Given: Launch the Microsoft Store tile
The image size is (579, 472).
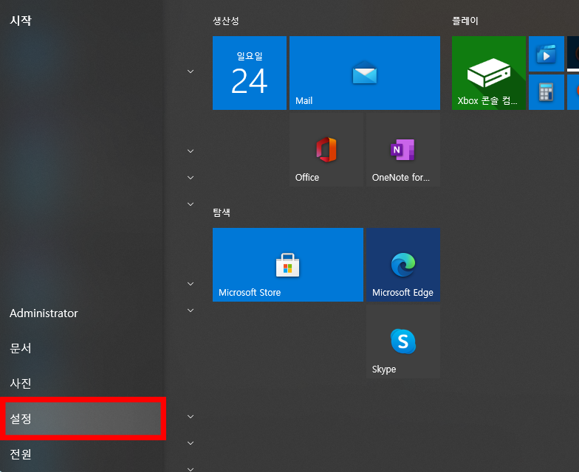Looking at the screenshot, I should coord(288,264).
